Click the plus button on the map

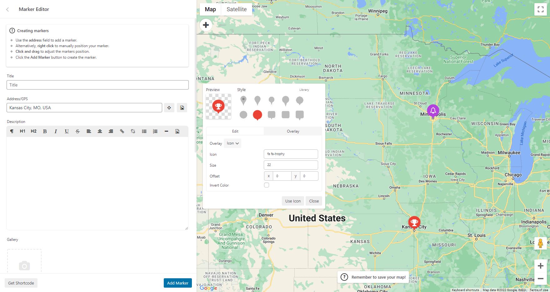tap(206, 25)
